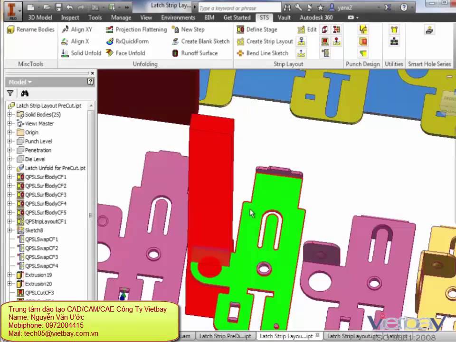
Task: Select the Align XY tool
Action: click(x=77, y=29)
